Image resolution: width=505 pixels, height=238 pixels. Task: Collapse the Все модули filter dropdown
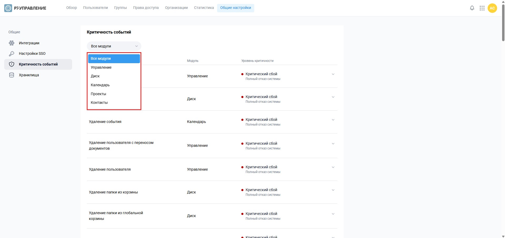click(x=114, y=46)
